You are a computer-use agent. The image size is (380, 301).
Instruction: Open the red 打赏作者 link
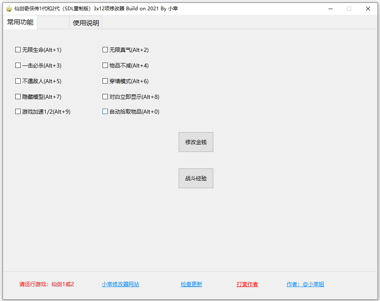pos(247,284)
